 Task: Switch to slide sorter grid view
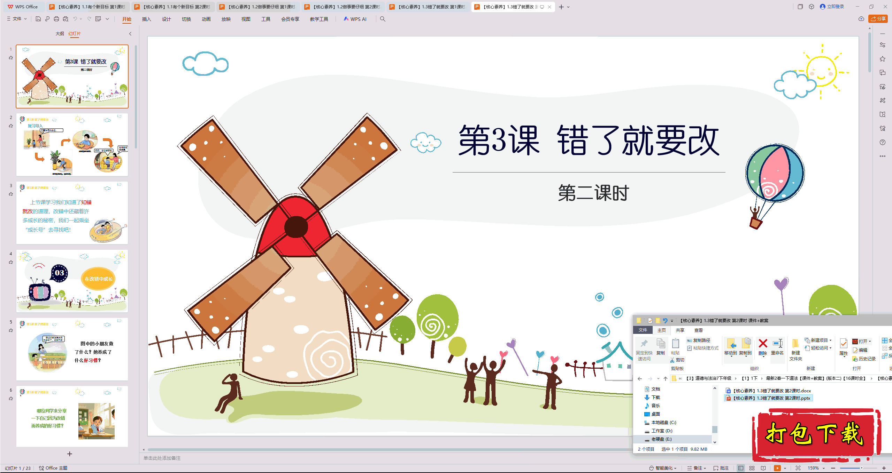click(x=752, y=468)
